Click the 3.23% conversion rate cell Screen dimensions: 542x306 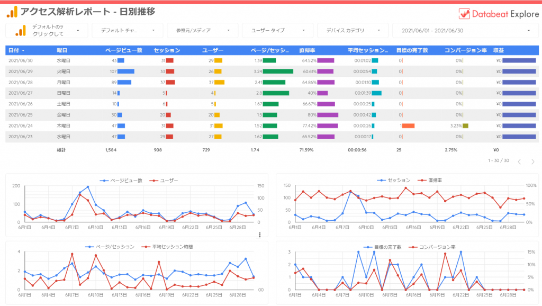456,126
